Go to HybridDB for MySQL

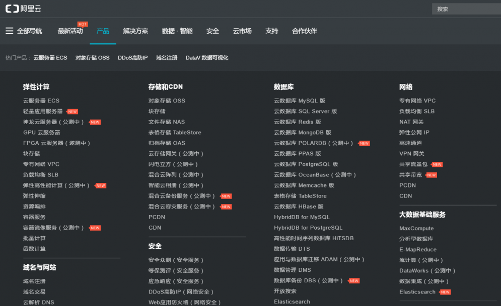pyautogui.click(x=302, y=217)
